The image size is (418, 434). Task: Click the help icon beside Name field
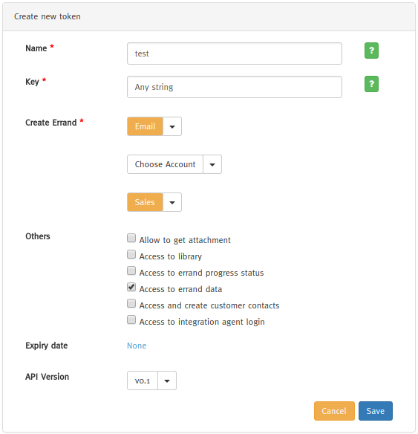[x=371, y=51]
